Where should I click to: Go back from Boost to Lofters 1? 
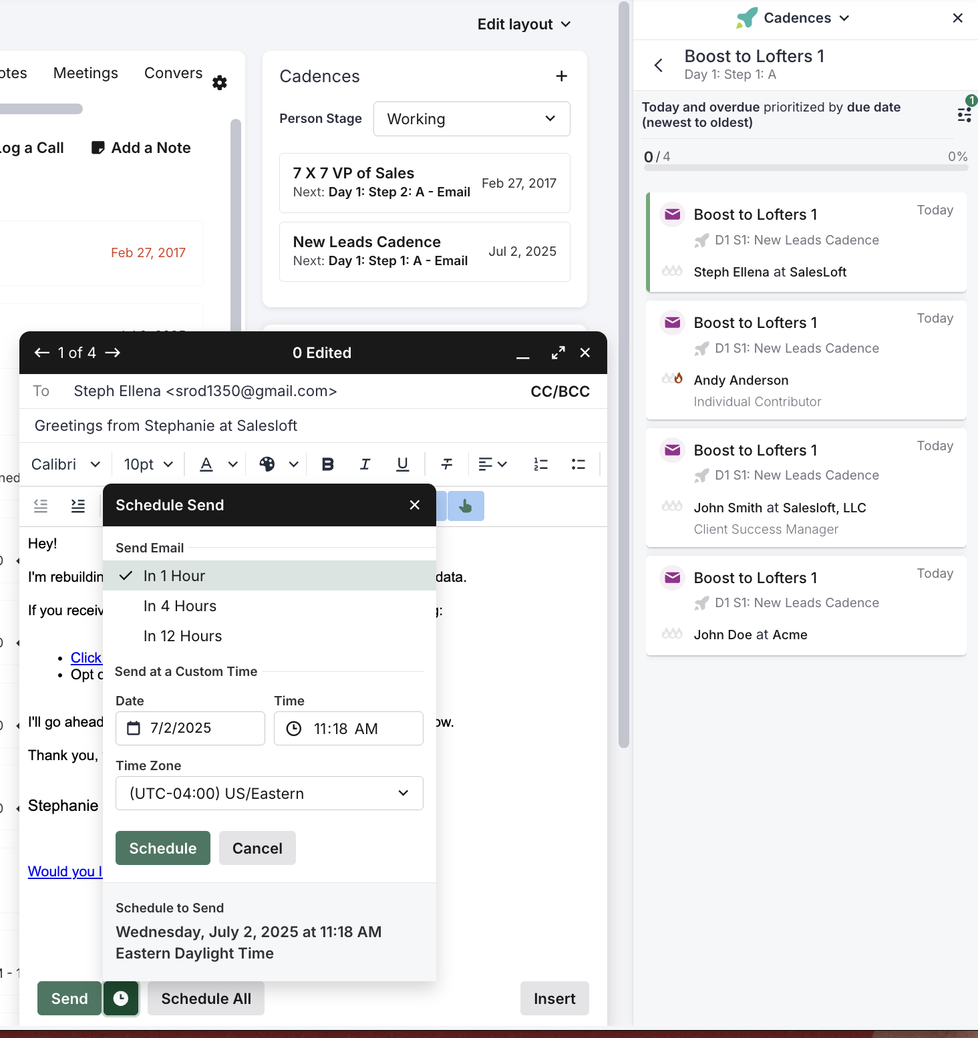(x=659, y=65)
